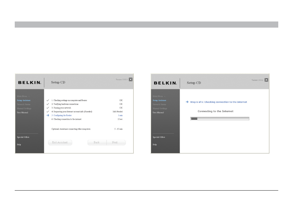Screen dimensions: 293x205
Task: Click the Belkin logo in left window
Action: [x=29, y=83]
